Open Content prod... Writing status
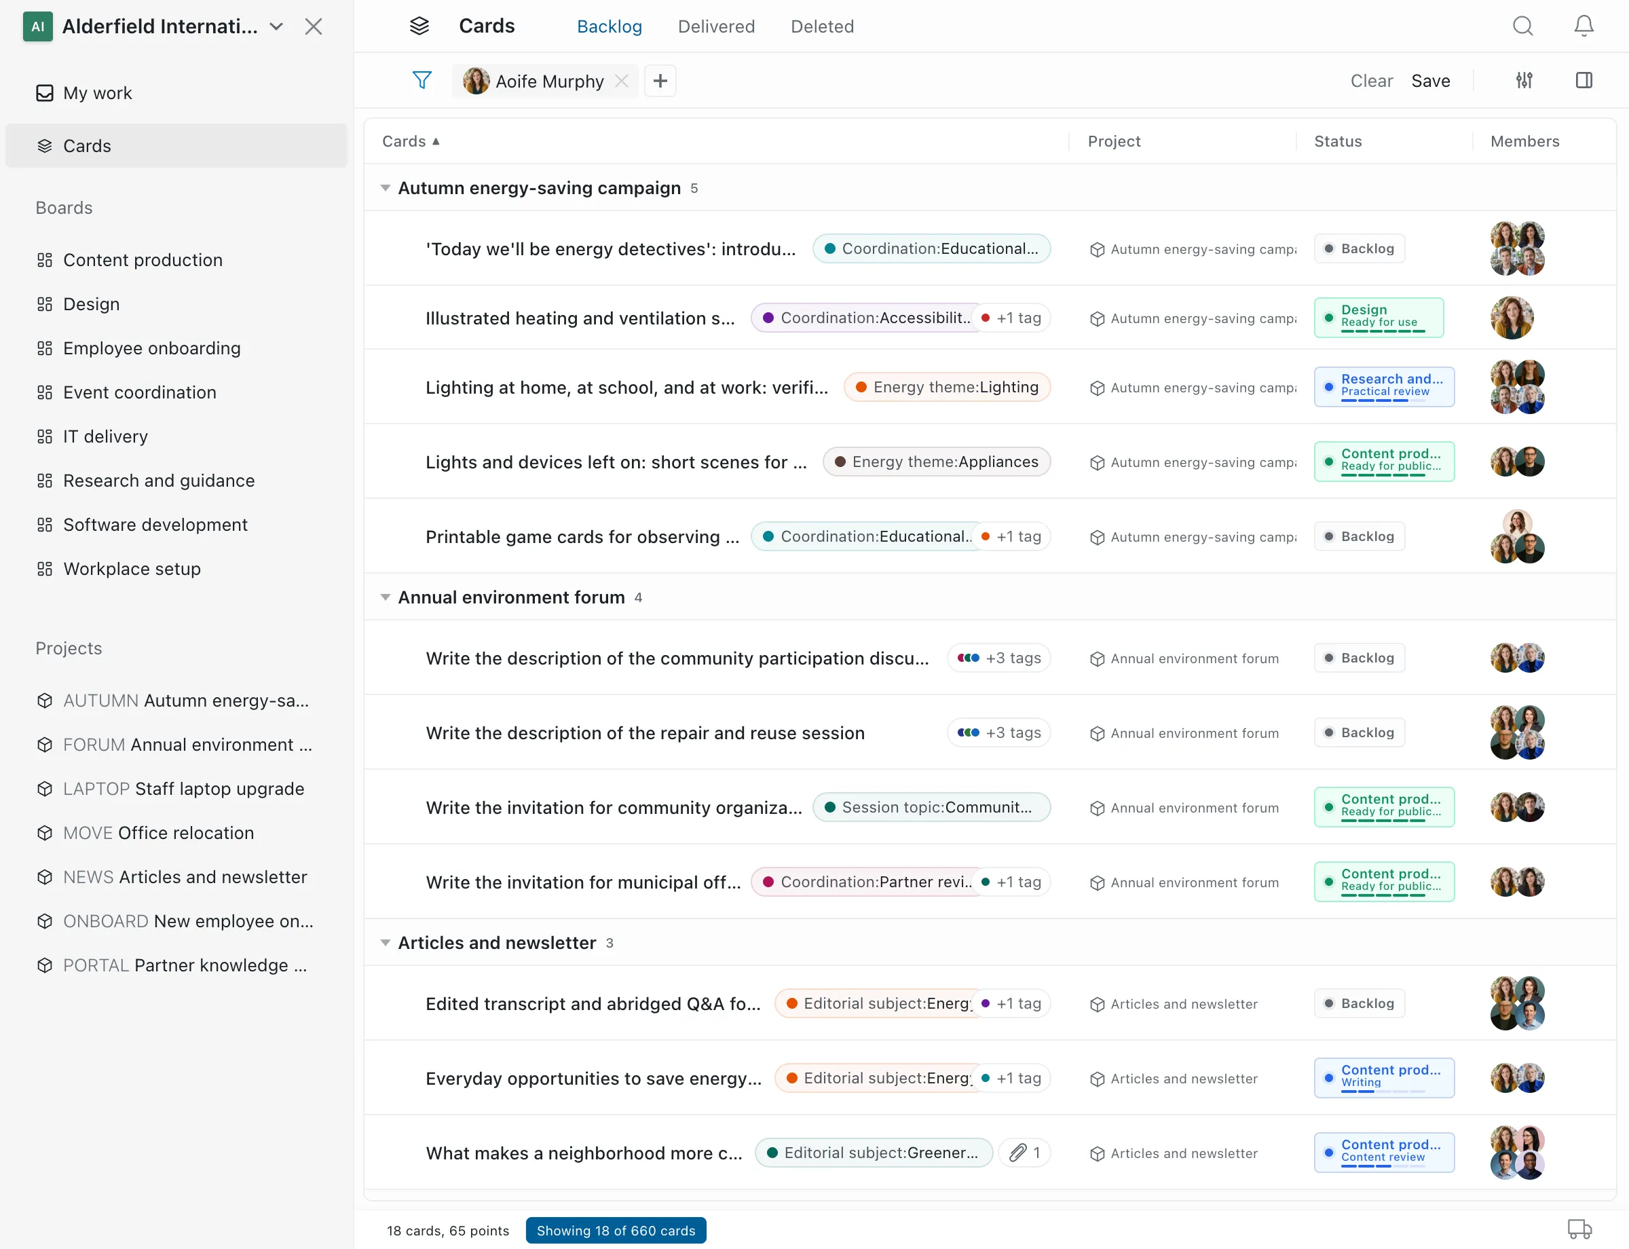1629x1249 pixels. click(1384, 1078)
